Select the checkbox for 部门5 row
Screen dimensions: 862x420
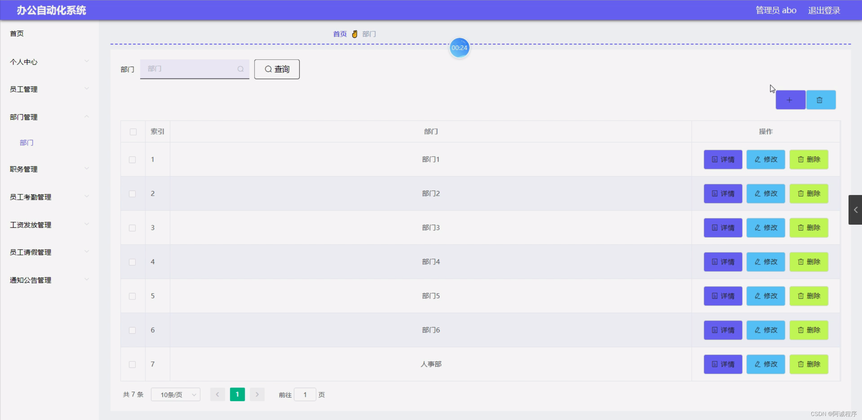point(132,296)
